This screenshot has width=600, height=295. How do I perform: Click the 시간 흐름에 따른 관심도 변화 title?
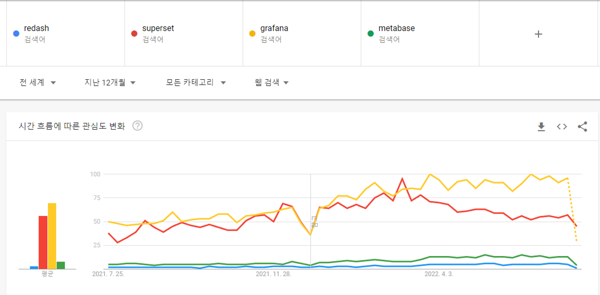(72, 126)
